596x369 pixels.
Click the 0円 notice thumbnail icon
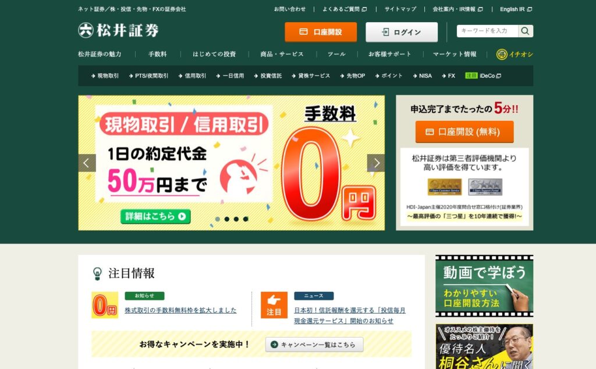click(x=105, y=305)
